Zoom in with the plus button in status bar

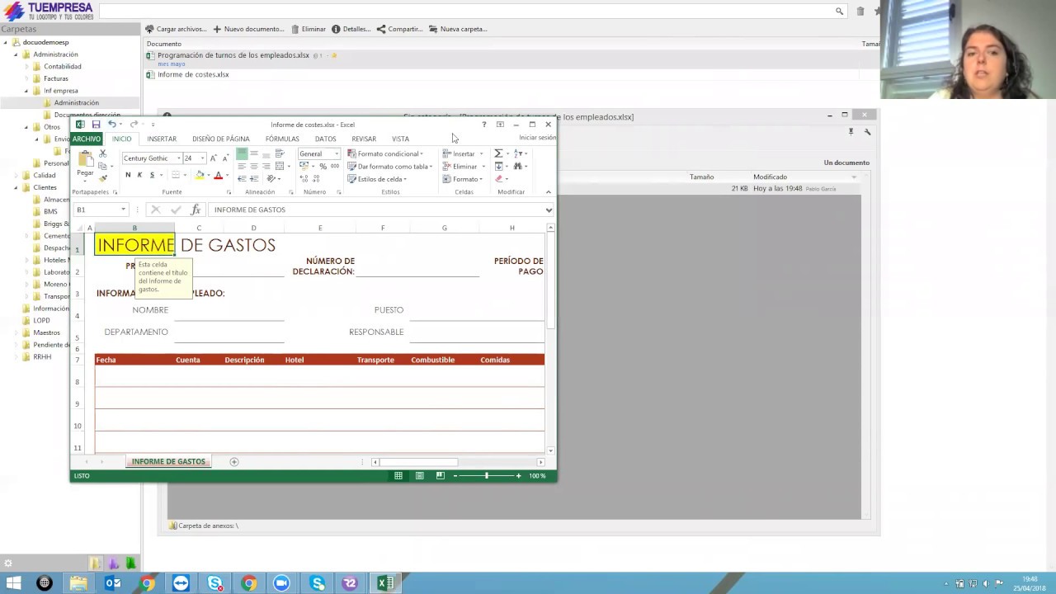pyautogui.click(x=518, y=475)
